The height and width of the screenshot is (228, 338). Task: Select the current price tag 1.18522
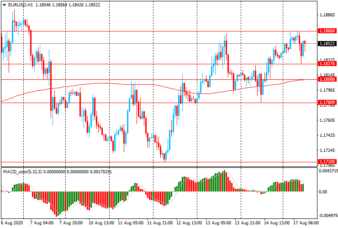pyautogui.click(x=327, y=44)
